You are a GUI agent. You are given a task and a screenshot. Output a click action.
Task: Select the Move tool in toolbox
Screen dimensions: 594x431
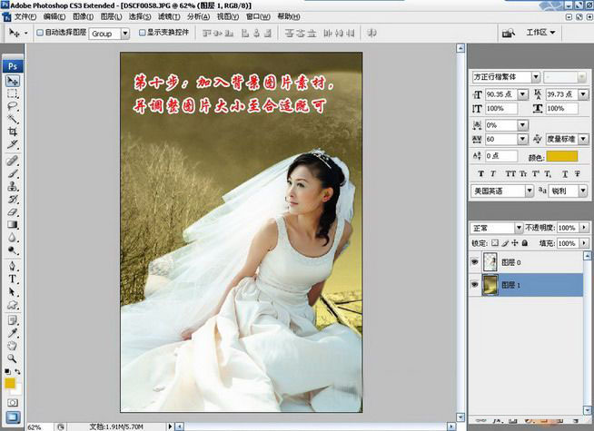14,81
